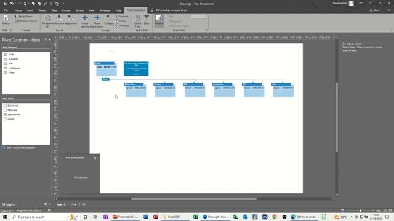Add the Colleague category
The width and height of the screenshot is (394, 221).
(x=14, y=68)
